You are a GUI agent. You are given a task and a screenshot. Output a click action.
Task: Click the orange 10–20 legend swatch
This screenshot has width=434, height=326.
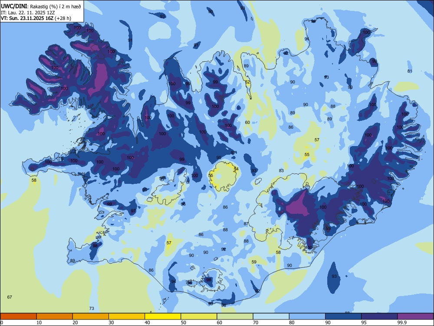55,316
